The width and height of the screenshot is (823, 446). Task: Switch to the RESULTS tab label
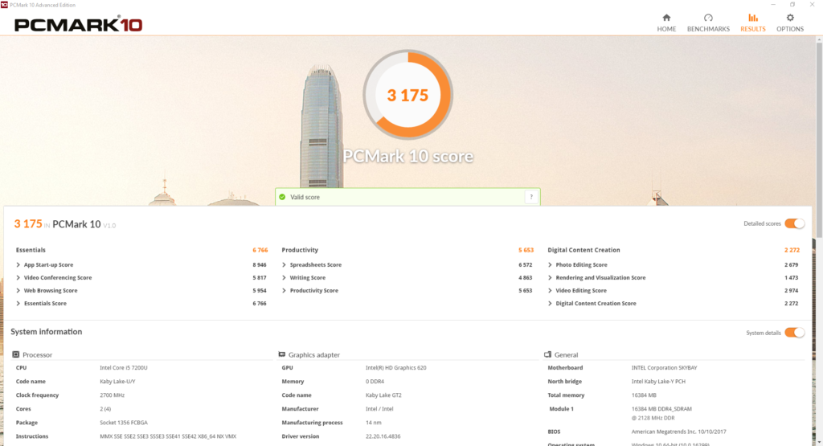[752, 30]
